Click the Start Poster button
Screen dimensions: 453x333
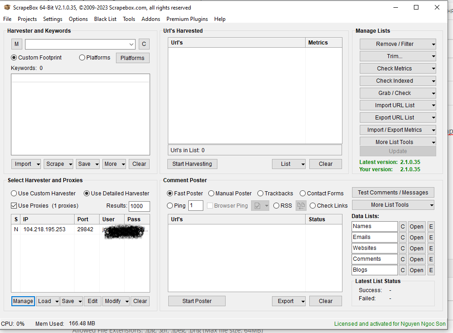point(197,301)
